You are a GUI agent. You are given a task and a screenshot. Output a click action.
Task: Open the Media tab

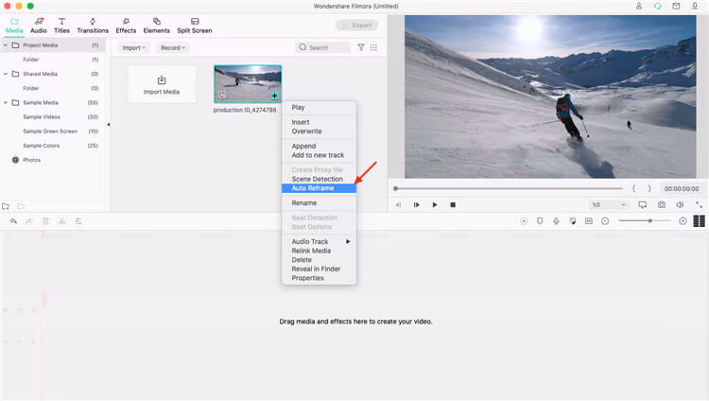point(14,26)
